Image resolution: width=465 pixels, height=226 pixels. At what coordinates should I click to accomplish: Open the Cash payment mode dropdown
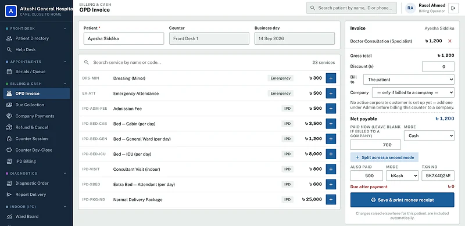429,135
